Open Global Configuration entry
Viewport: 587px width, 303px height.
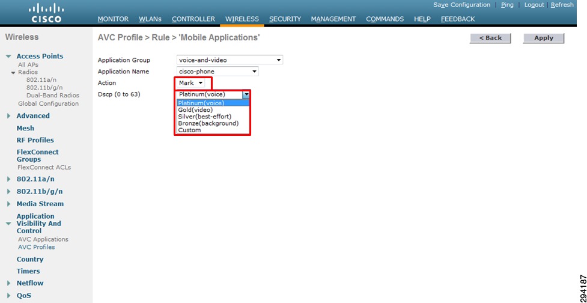(x=48, y=104)
